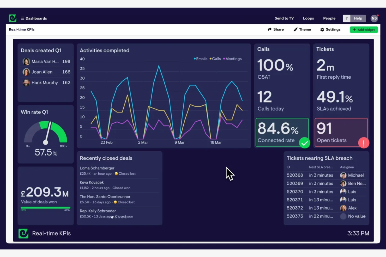This screenshot has width=386, height=257.
Task: Click the Help button
Action: click(x=358, y=18)
